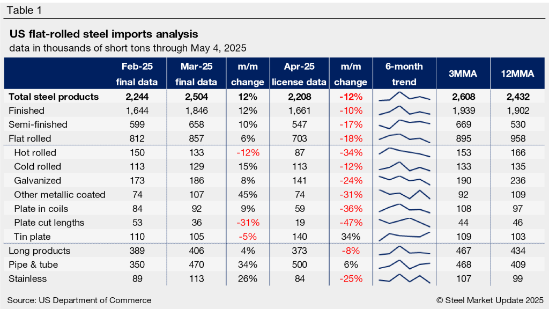Select the Feb-25 final data column header
The width and height of the screenshot is (549, 309).
tap(137, 74)
